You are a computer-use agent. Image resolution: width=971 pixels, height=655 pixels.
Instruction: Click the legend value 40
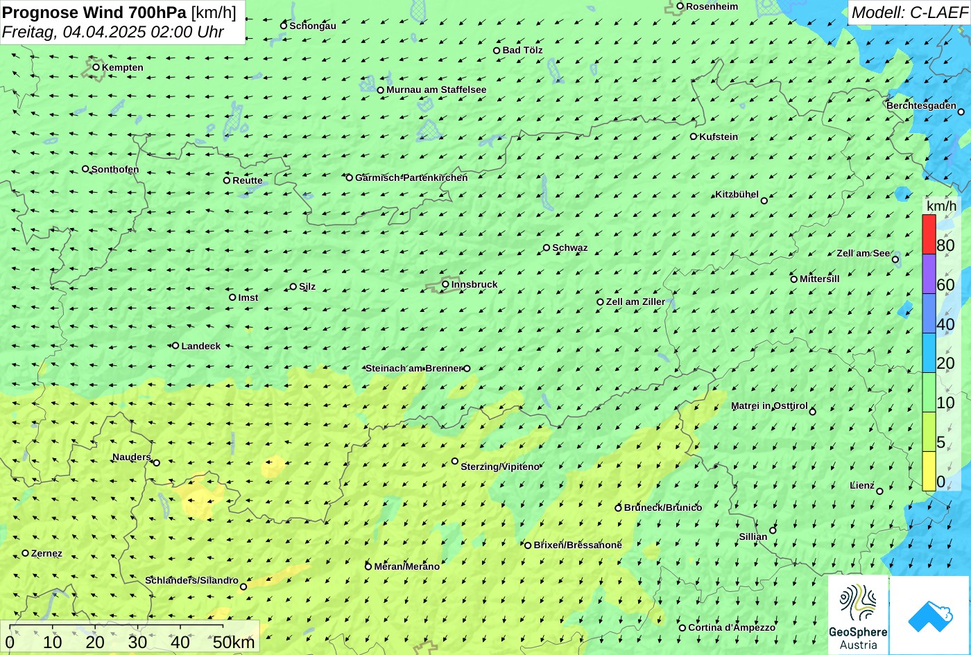click(x=945, y=324)
